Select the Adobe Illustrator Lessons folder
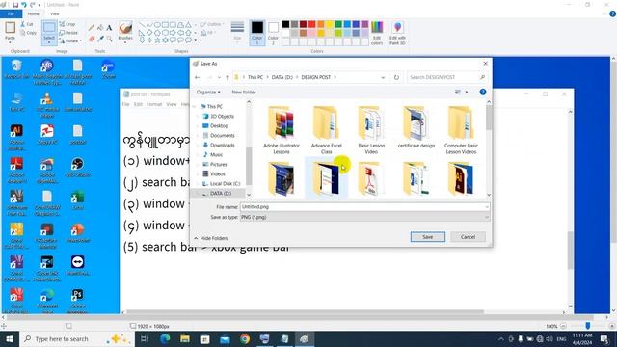This screenshot has height=347, width=617. (282, 130)
